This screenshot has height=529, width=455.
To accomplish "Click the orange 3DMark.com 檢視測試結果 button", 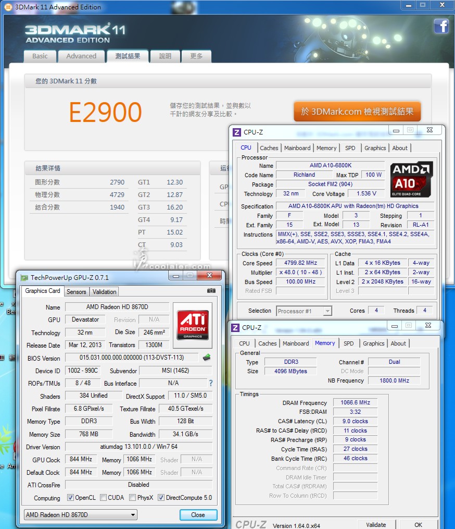I will coord(357,112).
